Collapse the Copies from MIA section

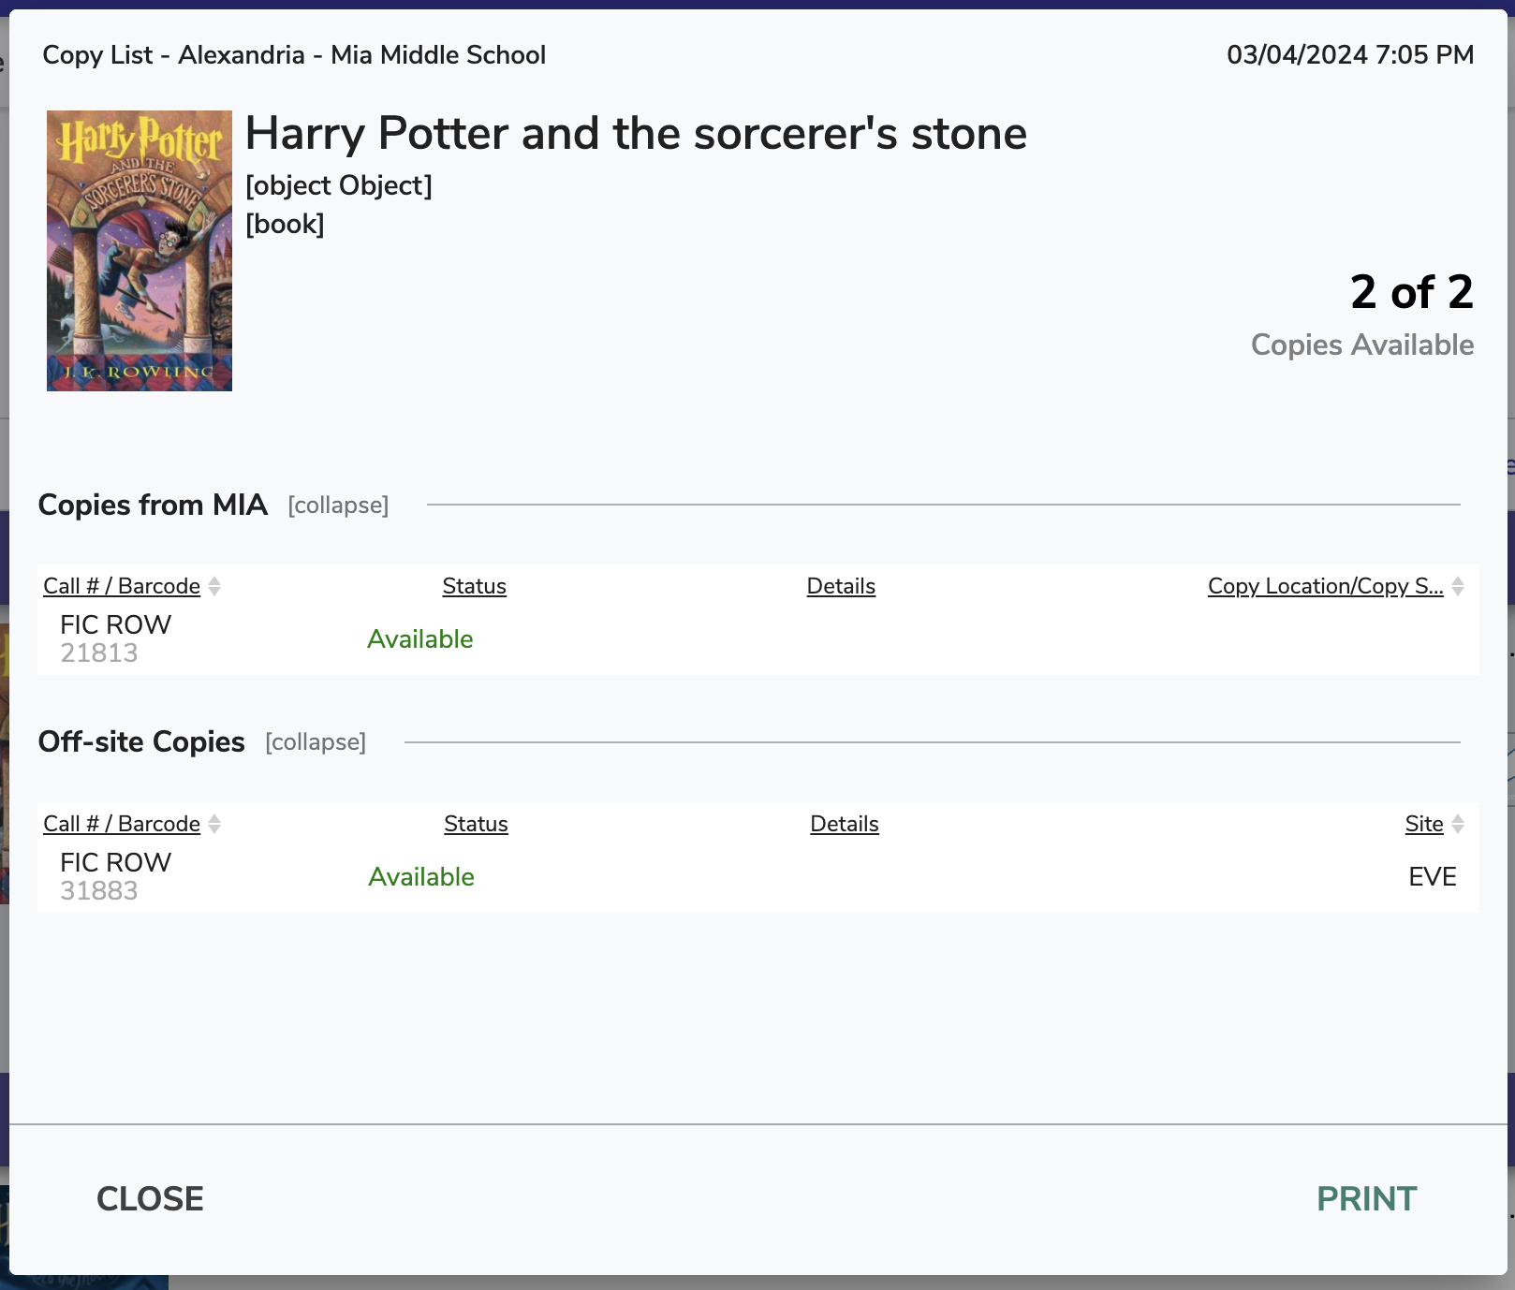(x=338, y=506)
